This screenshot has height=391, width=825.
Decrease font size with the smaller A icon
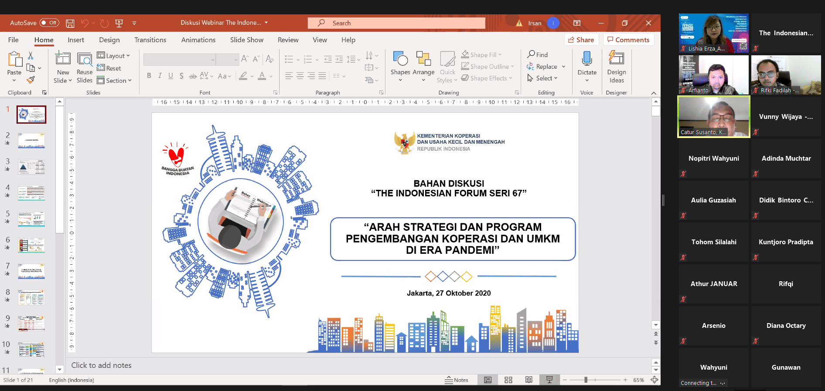coord(256,59)
